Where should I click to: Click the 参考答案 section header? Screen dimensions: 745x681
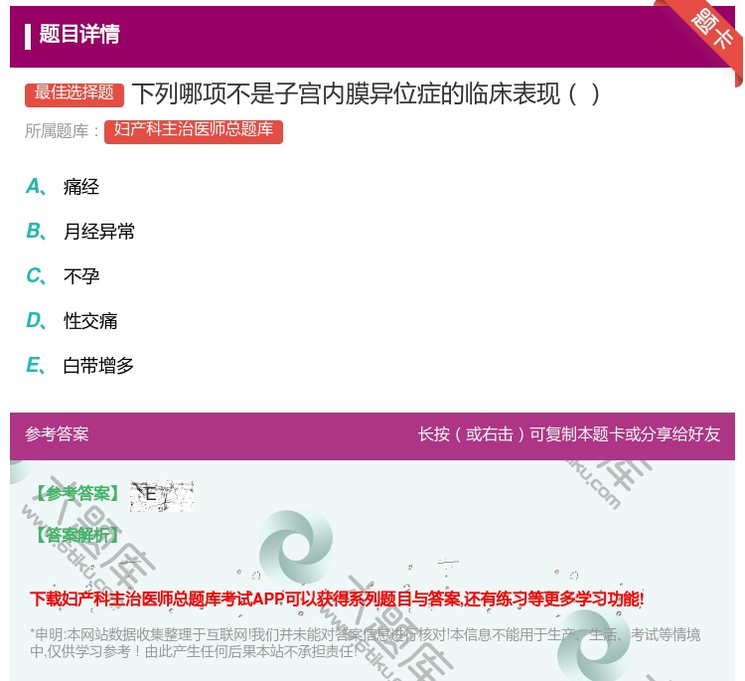pos(57,434)
